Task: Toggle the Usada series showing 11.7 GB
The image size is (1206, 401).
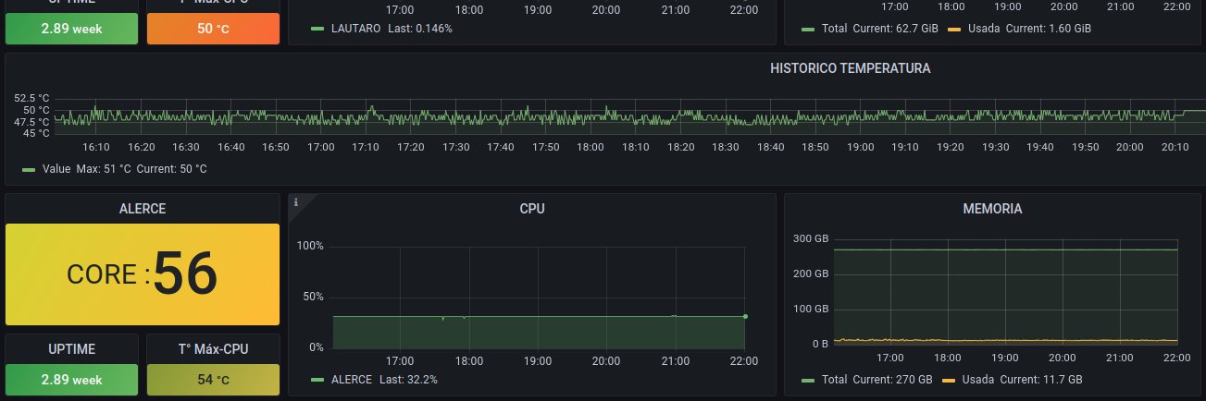Action: click(x=977, y=380)
